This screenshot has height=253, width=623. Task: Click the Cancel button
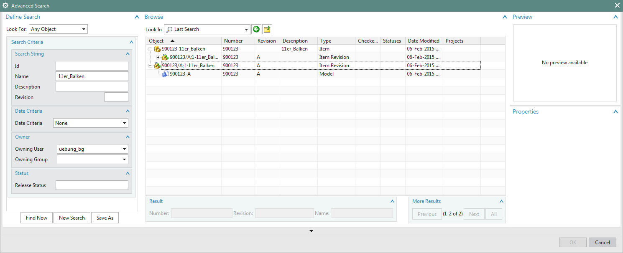(x=603, y=243)
